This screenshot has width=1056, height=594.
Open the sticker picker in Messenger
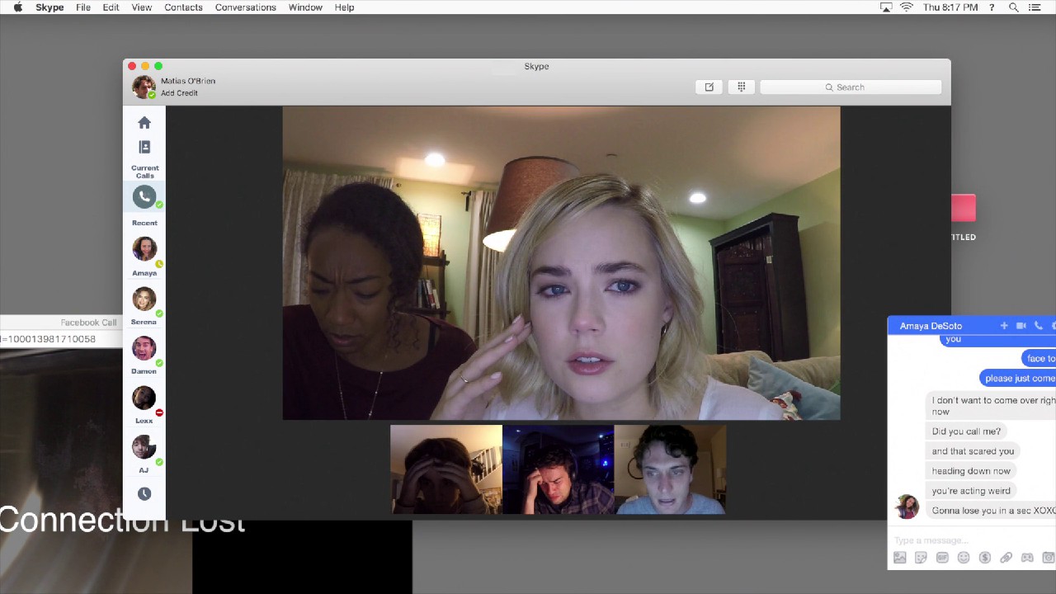pyautogui.click(x=921, y=558)
